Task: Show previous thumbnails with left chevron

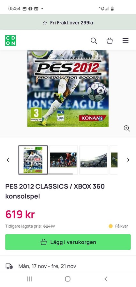Action: [x=8, y=160]
